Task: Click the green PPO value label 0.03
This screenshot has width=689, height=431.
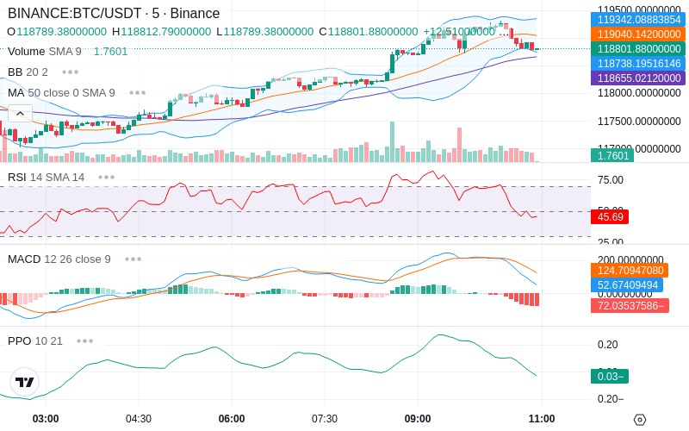Action: pos(610,376)
